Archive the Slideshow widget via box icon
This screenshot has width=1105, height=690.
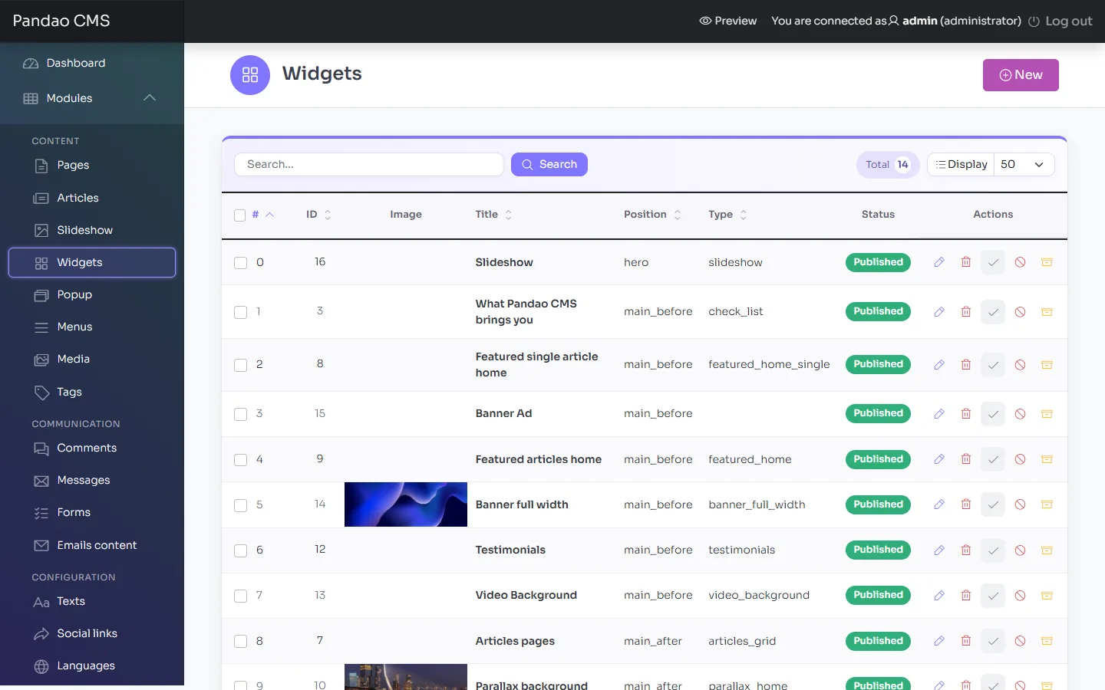pyautogui.click(x=1047, y=262)
